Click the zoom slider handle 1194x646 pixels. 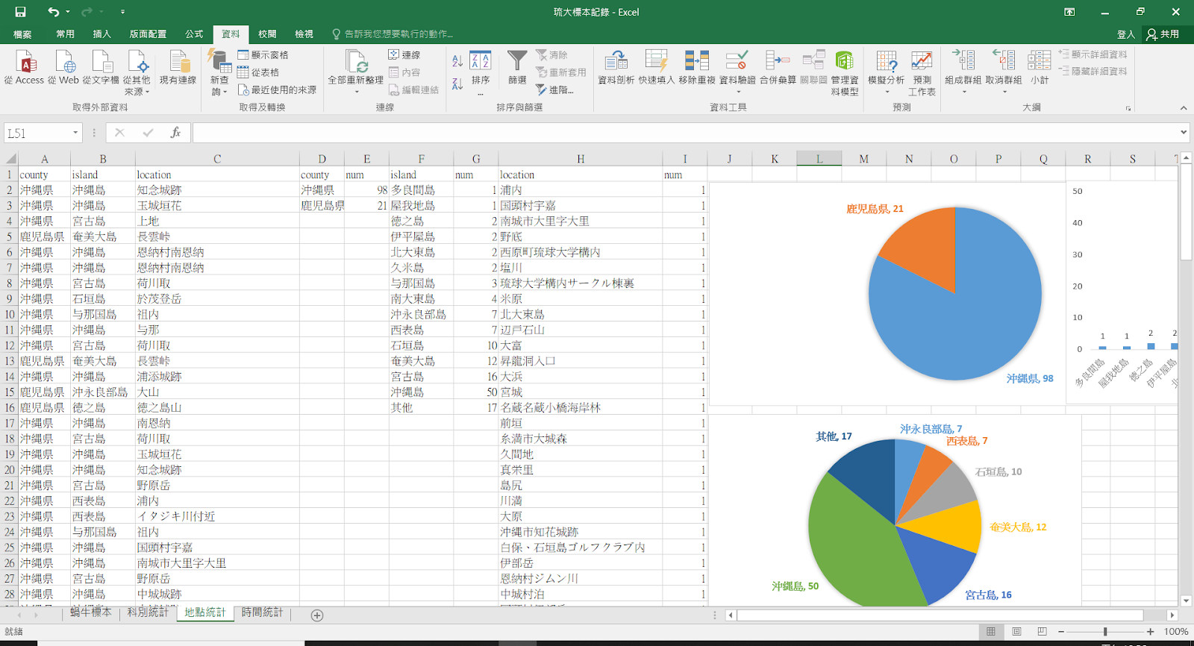coord(1105,632)
